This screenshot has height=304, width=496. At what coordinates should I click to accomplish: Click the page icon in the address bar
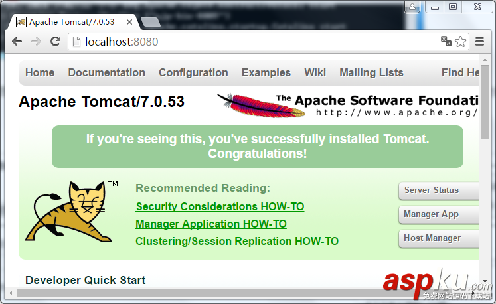(x=76, y=41)
